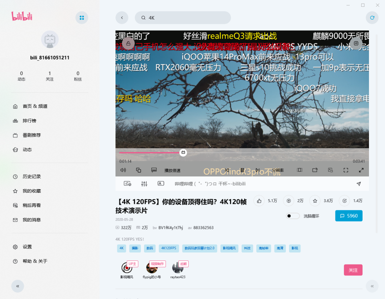
Task: Collapse right panel with double chevron
Action: 372,286
